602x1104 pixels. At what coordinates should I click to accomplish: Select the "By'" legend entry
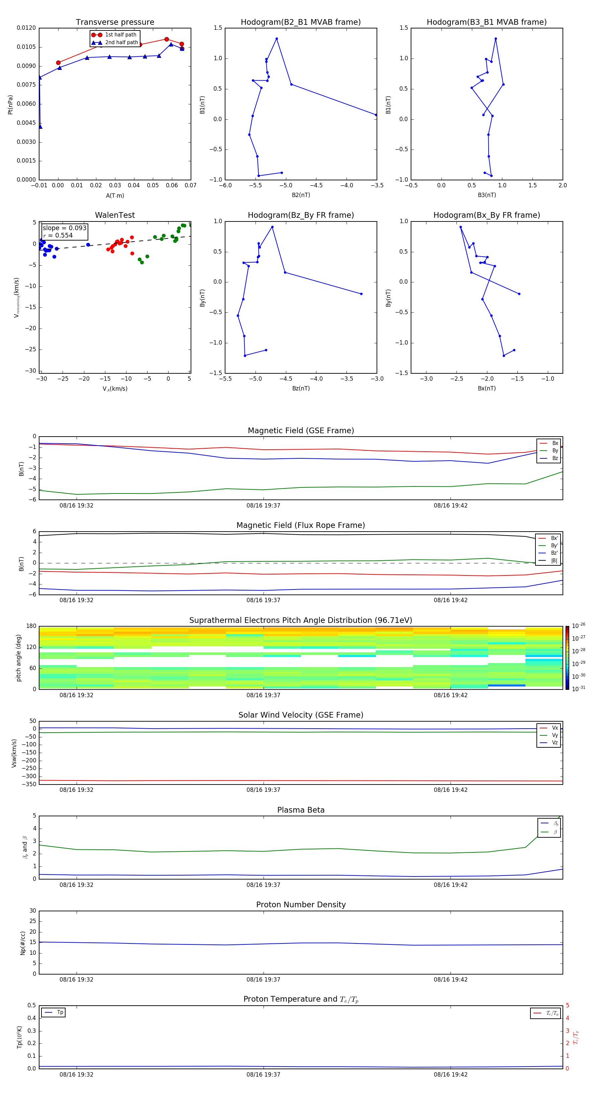click(548, 546)
